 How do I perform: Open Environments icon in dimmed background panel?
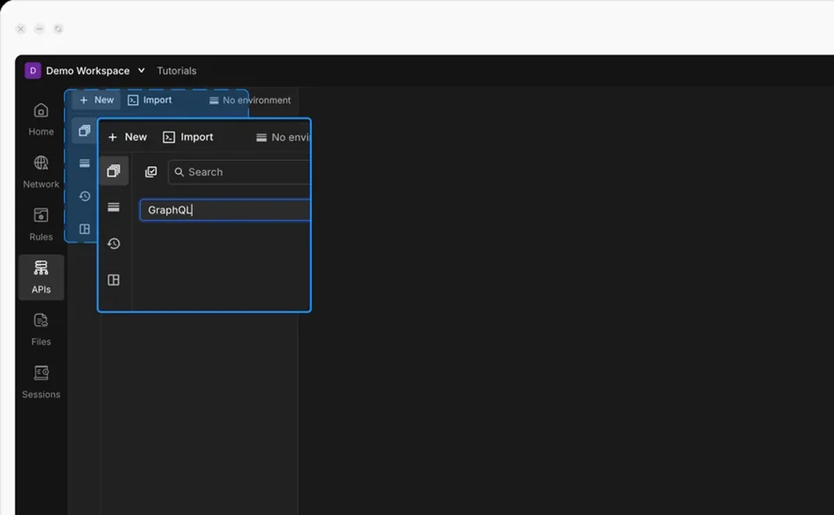point(85,163)
